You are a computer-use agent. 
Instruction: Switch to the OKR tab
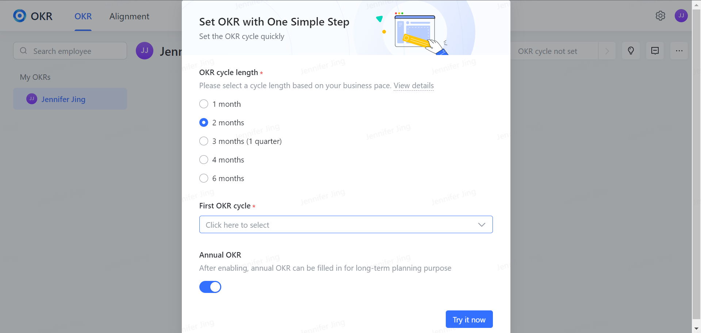(83, 16)
